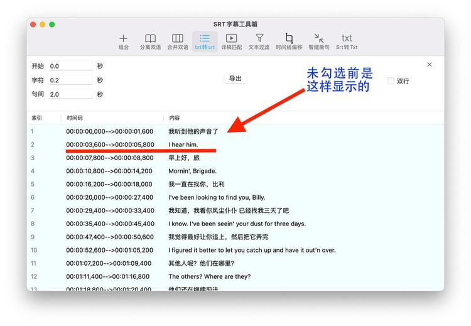Select row with 早上好，旅
471x326 pixels.
tap(235, 158)
